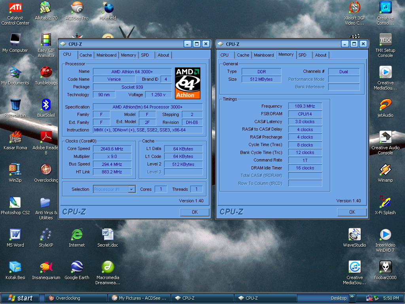Click the taskbar clock showing 5:50 PM
The height and width of the screenshot is (304, 405).
pyautogui.click(x=391, y=298)
